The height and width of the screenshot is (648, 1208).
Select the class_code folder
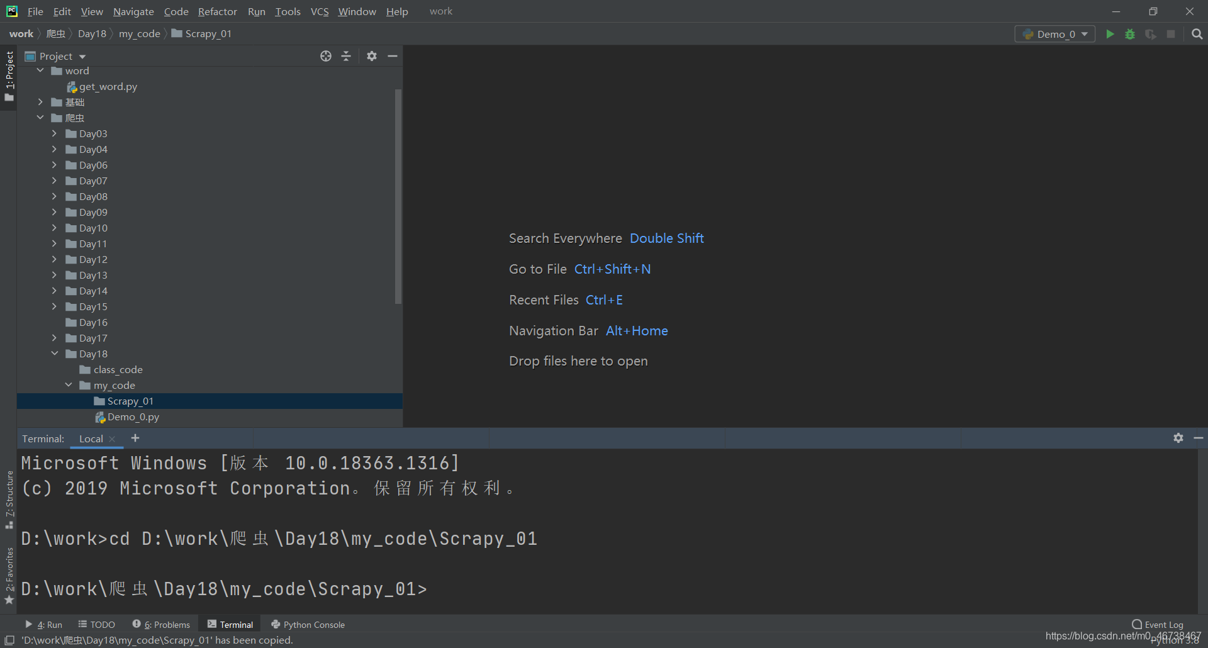pyautogui.click(x=111, y=369)
